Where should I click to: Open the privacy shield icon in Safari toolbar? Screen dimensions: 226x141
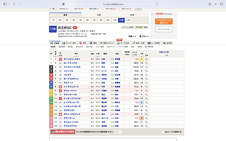tap(64, 4)
